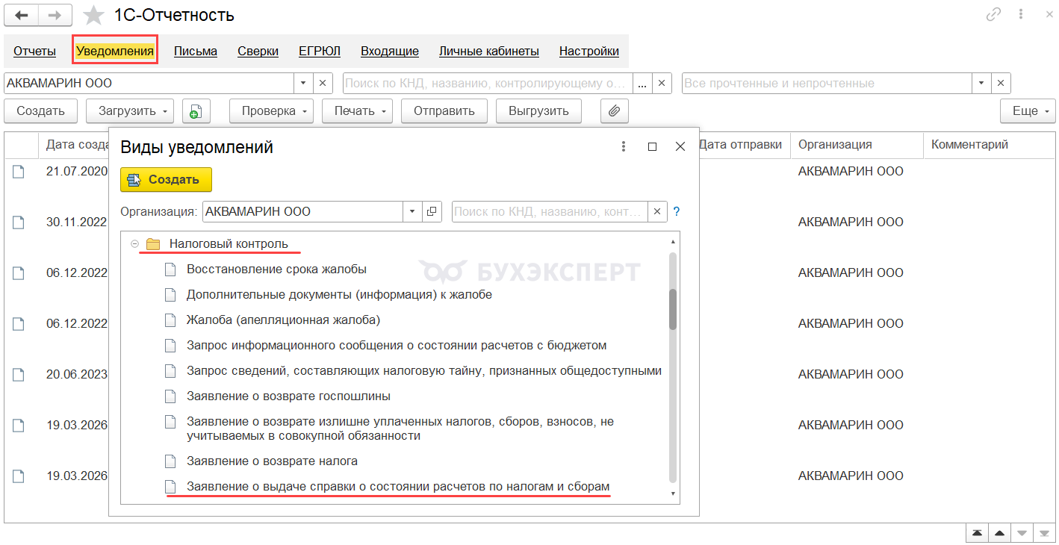Viewport: 1059px width, 545px height.
Task: Select document icon of row 21.07.2020
Action: 18,172
